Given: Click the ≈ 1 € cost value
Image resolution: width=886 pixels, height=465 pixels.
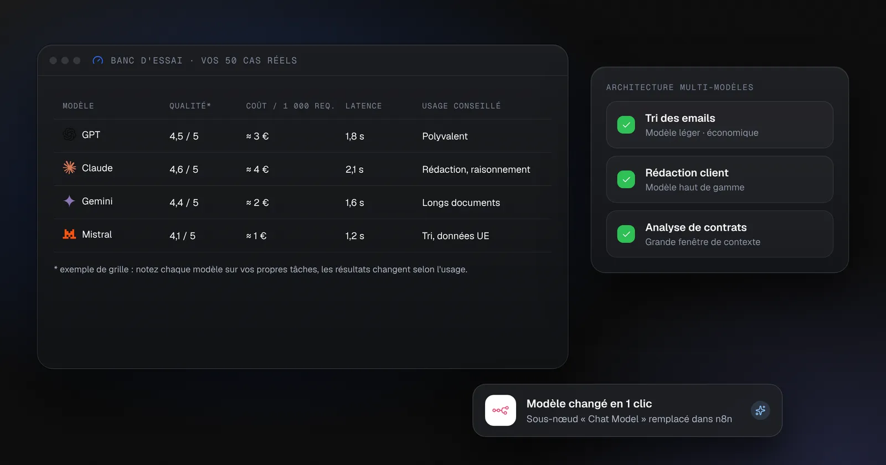Looking at the screenshot, I should [x=256, y=236].
